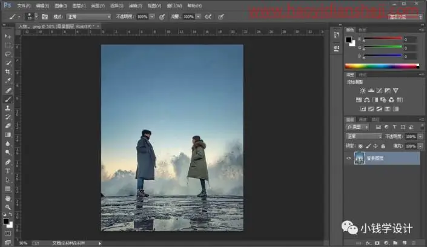427x247 pixels.
Task: Select the Rectangle shape tool
Action: [x=8, y=189]
